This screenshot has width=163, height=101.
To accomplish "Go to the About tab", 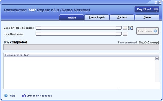I will point(147,17).
